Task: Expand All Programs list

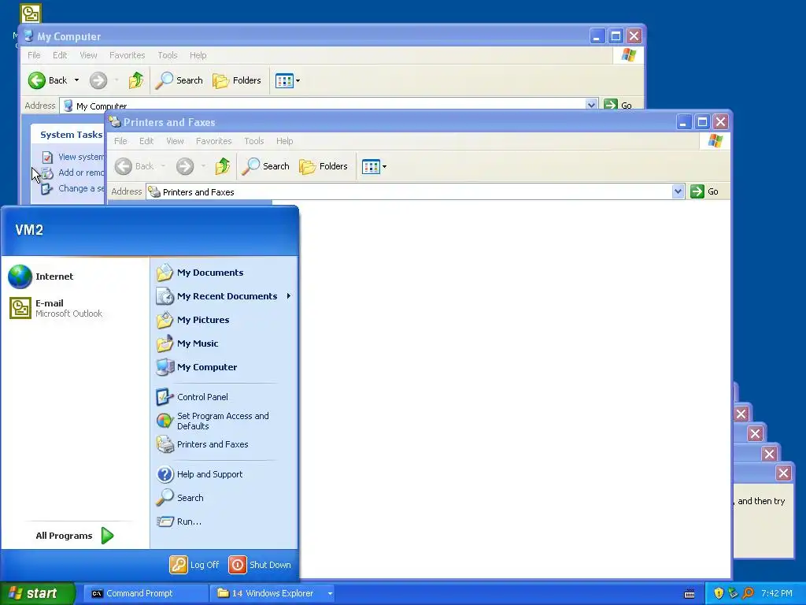Action: (75, 536)
